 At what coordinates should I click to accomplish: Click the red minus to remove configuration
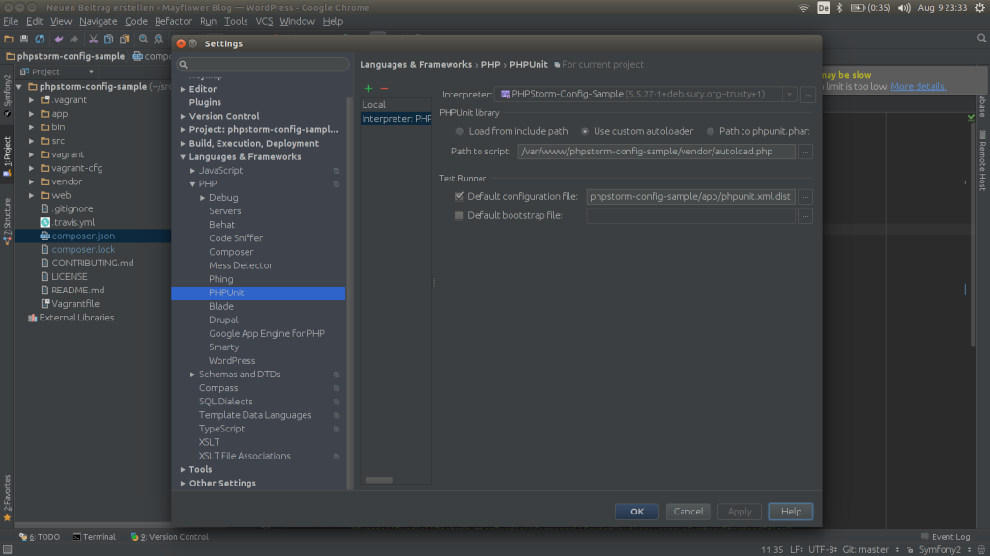coord(384,88)
